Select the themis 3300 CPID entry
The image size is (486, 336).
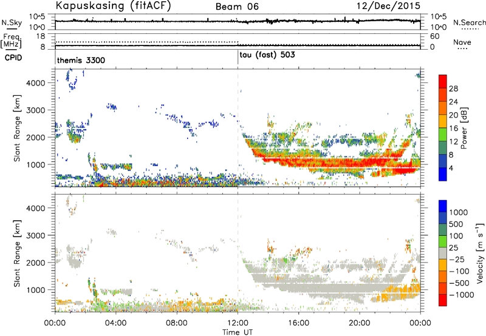pyautogui.click(x=81, y=60)
